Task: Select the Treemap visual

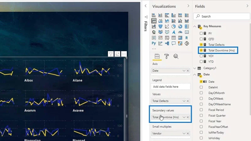Action: click(187, 26)
